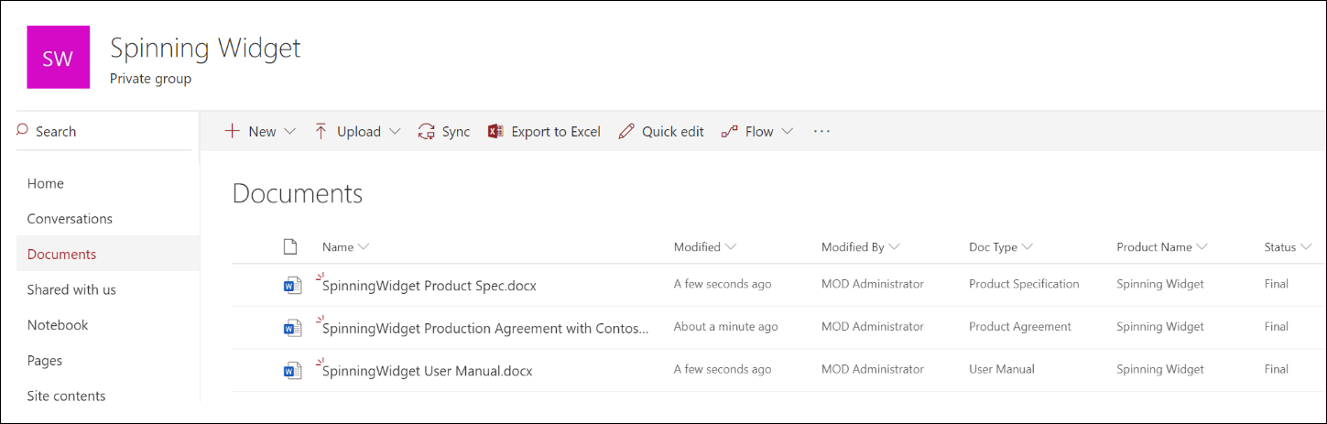Screen dimensions: 1327x424
Task: Select Notebook in the left navigation
Action: [58, 325]
